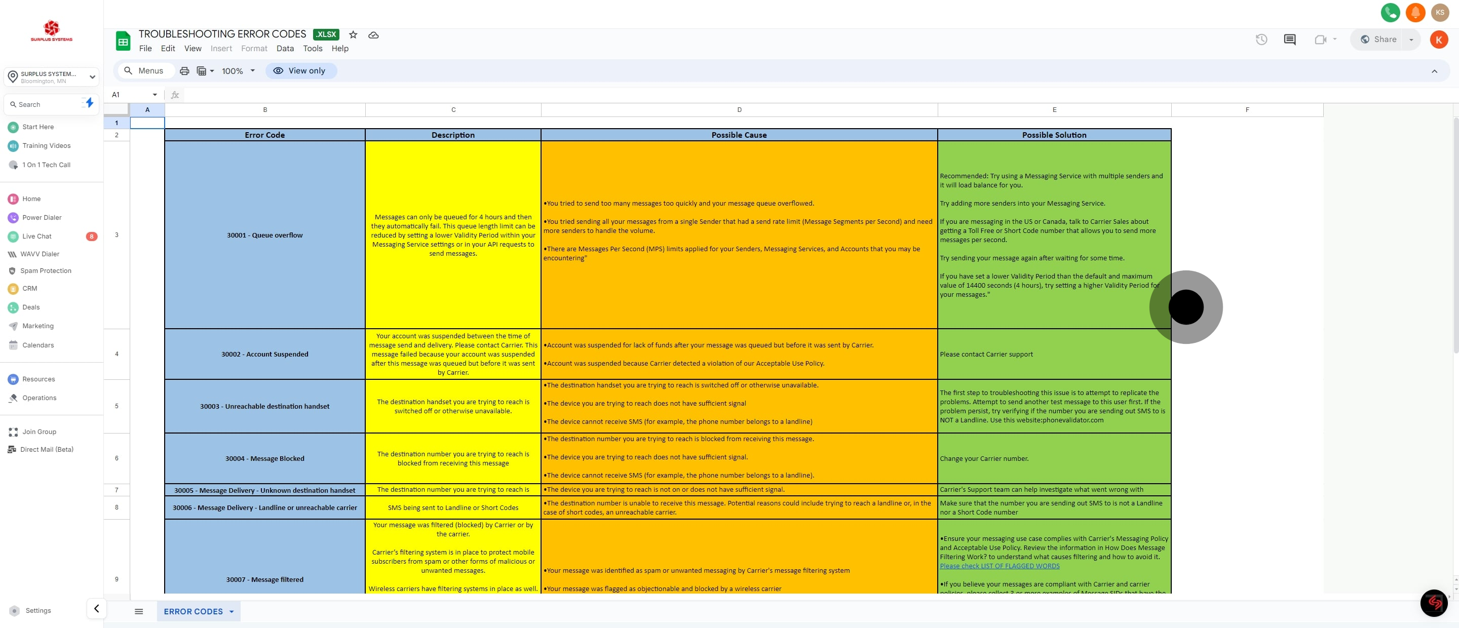
Task: Open the 100% zoom dropdown
Action: (x=238, y=71)
